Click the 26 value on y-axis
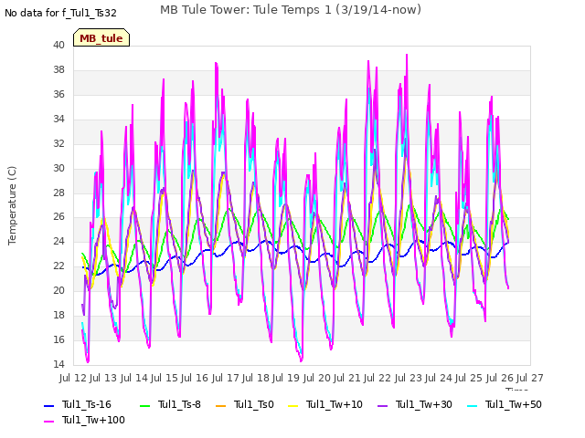 [58, 217]
